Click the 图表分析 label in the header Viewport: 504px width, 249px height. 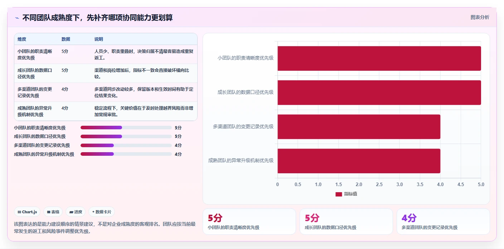[x=480, y=17]
